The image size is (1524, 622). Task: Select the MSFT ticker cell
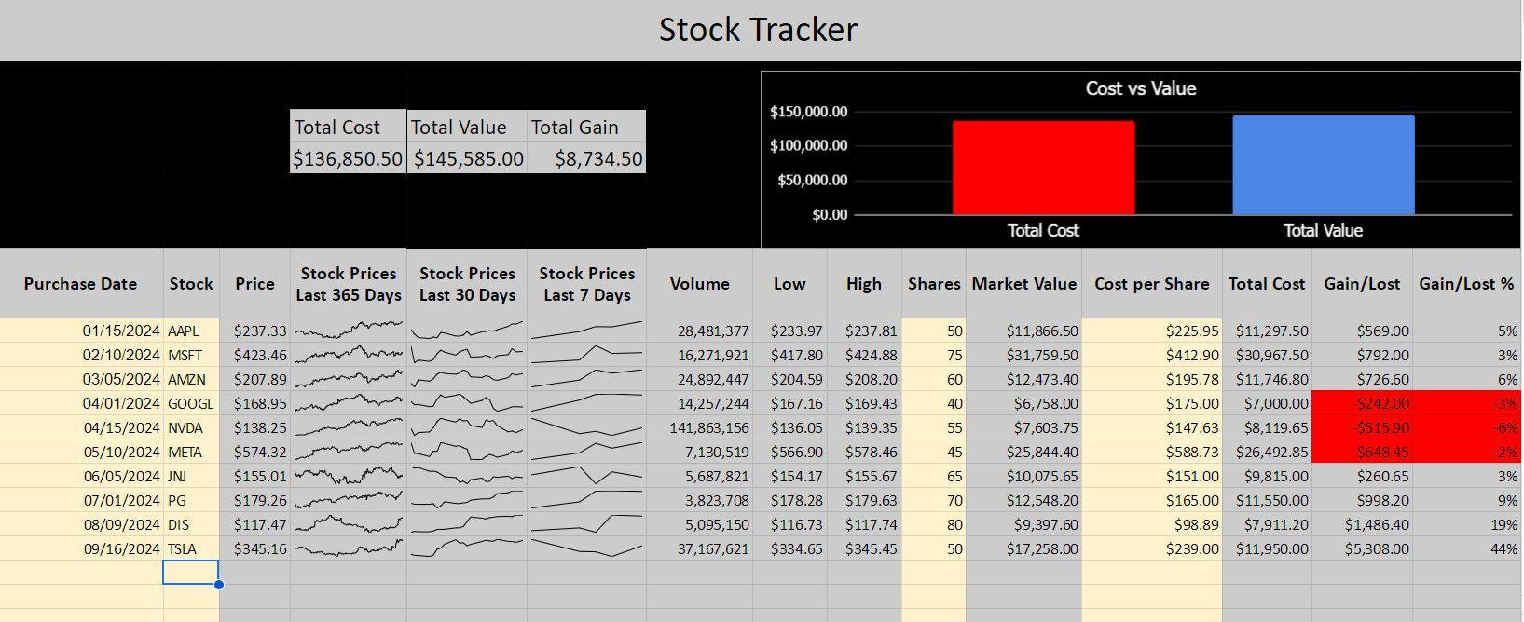[191, 355]
